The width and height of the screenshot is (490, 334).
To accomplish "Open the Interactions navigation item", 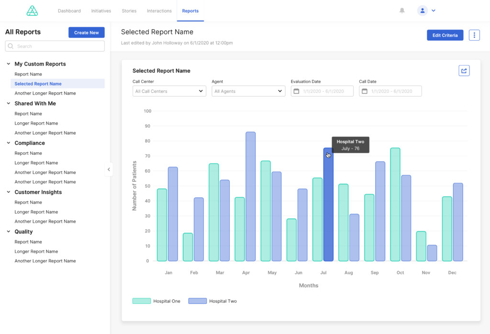I will 159,10.
